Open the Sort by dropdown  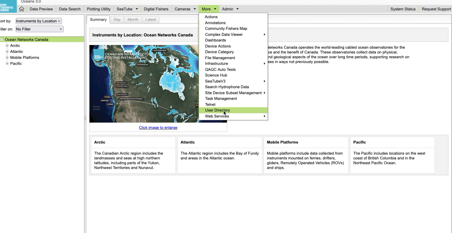tap(38, 21)
